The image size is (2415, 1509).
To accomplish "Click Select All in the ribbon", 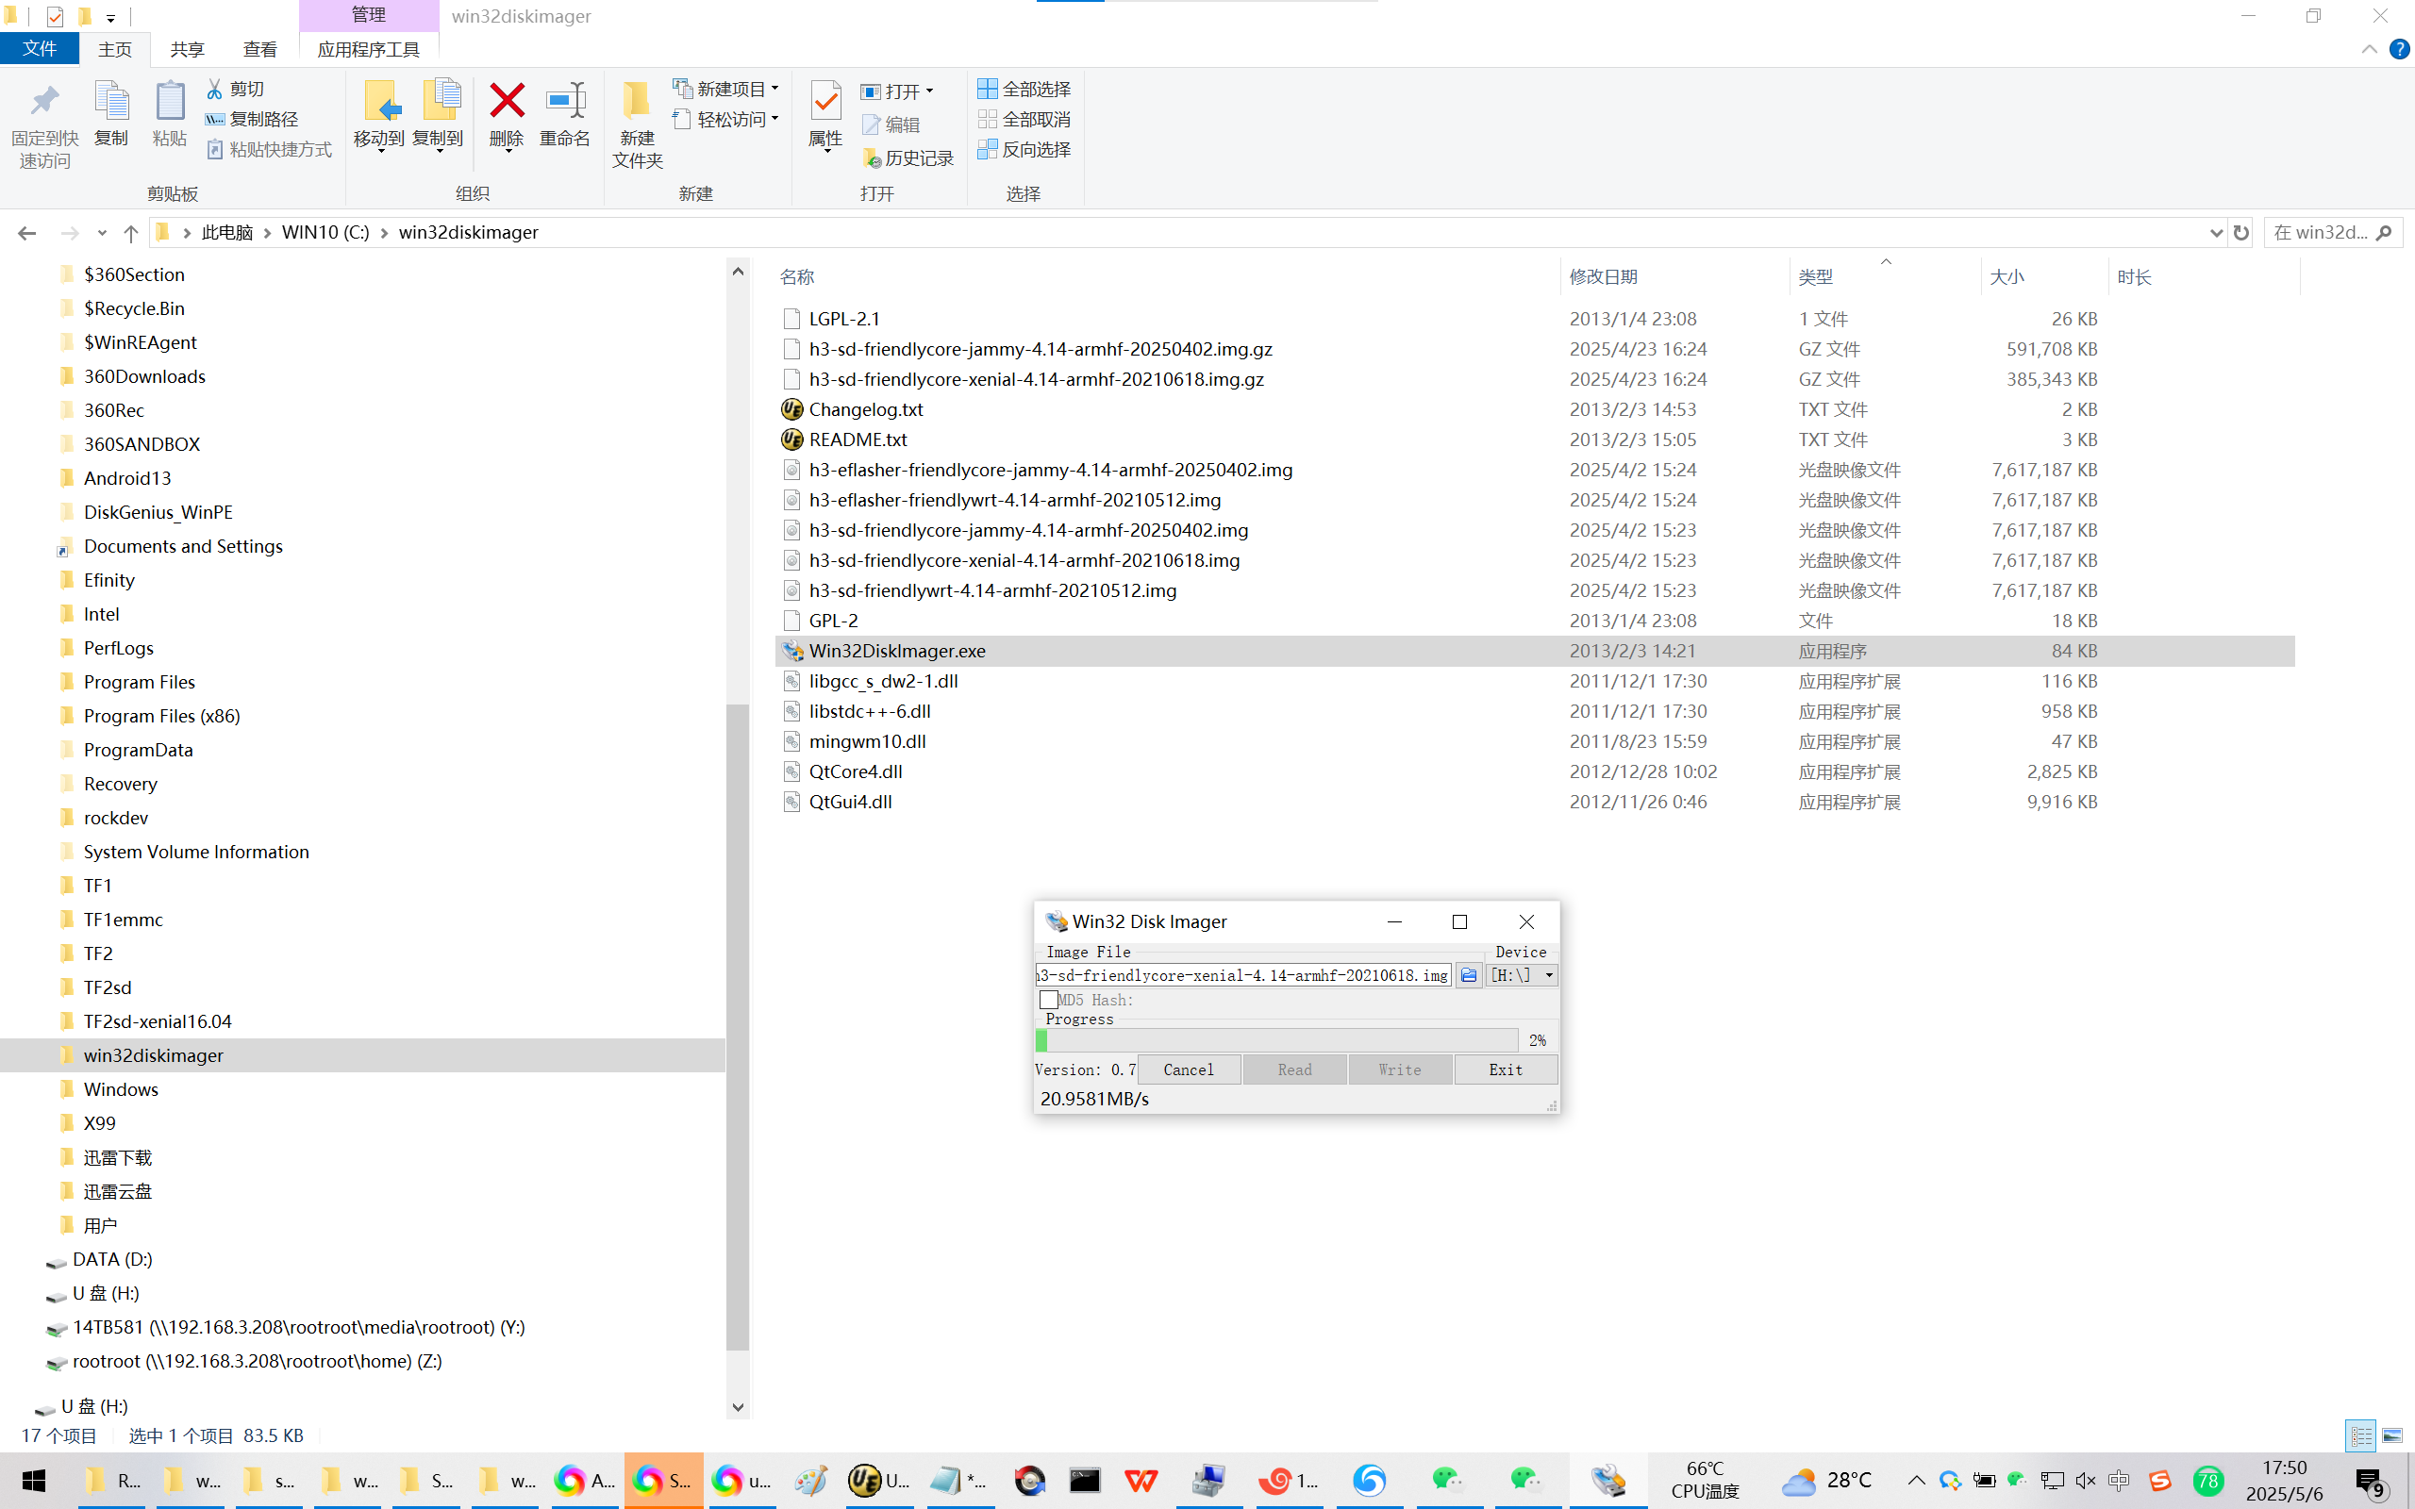I will (1024, 89).
